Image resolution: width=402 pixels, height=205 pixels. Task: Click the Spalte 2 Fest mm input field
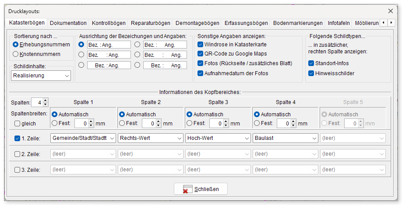(149, 123)
